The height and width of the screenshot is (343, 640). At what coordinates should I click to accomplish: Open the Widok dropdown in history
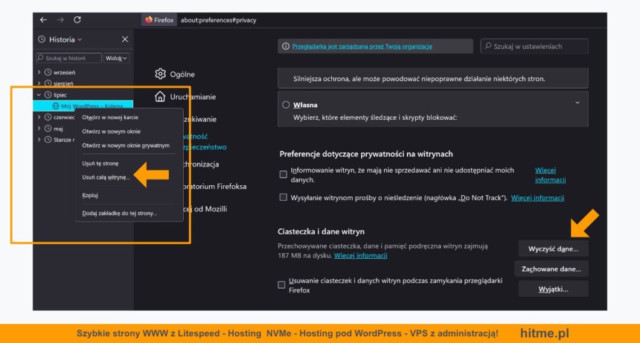(x=116, y=58)
